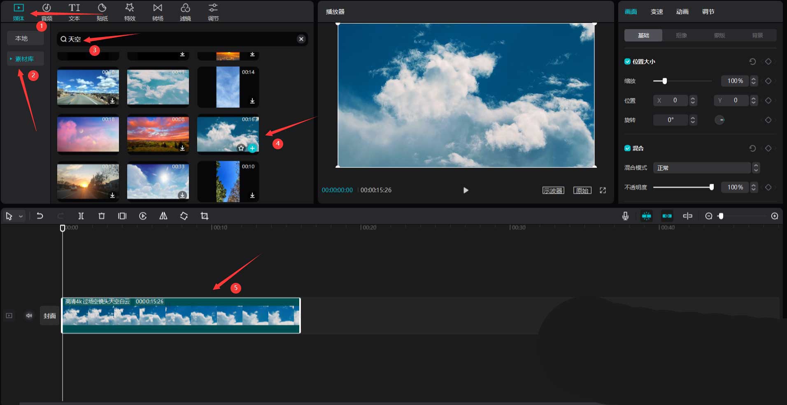Open the 转场 transitions panel
The image size is (787, 405).
coord(158,12)
